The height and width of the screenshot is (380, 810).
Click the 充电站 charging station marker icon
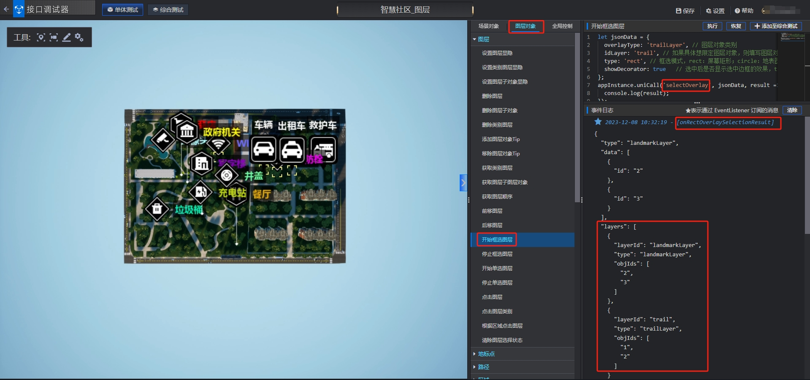(x=200, y=192)
